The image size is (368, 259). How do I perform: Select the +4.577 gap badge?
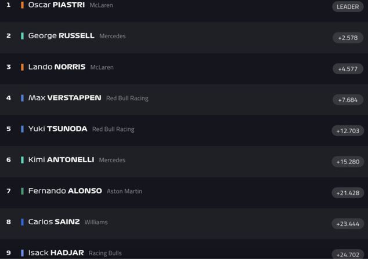click(348, 68)
